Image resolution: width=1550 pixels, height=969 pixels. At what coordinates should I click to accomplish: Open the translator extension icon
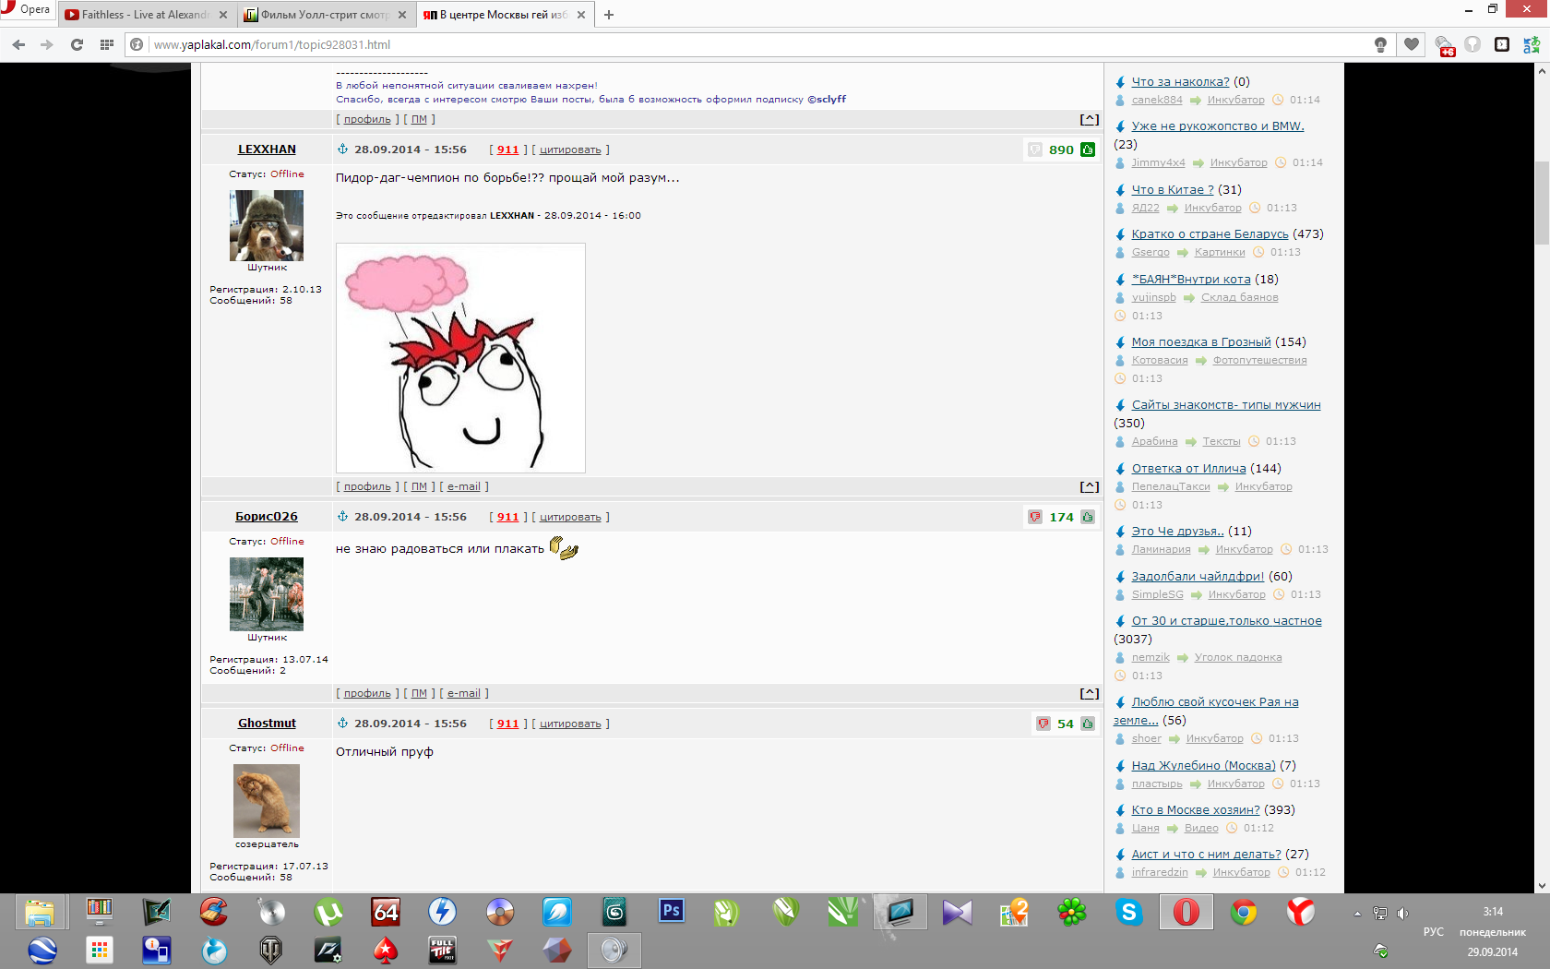click(1532, 44)
